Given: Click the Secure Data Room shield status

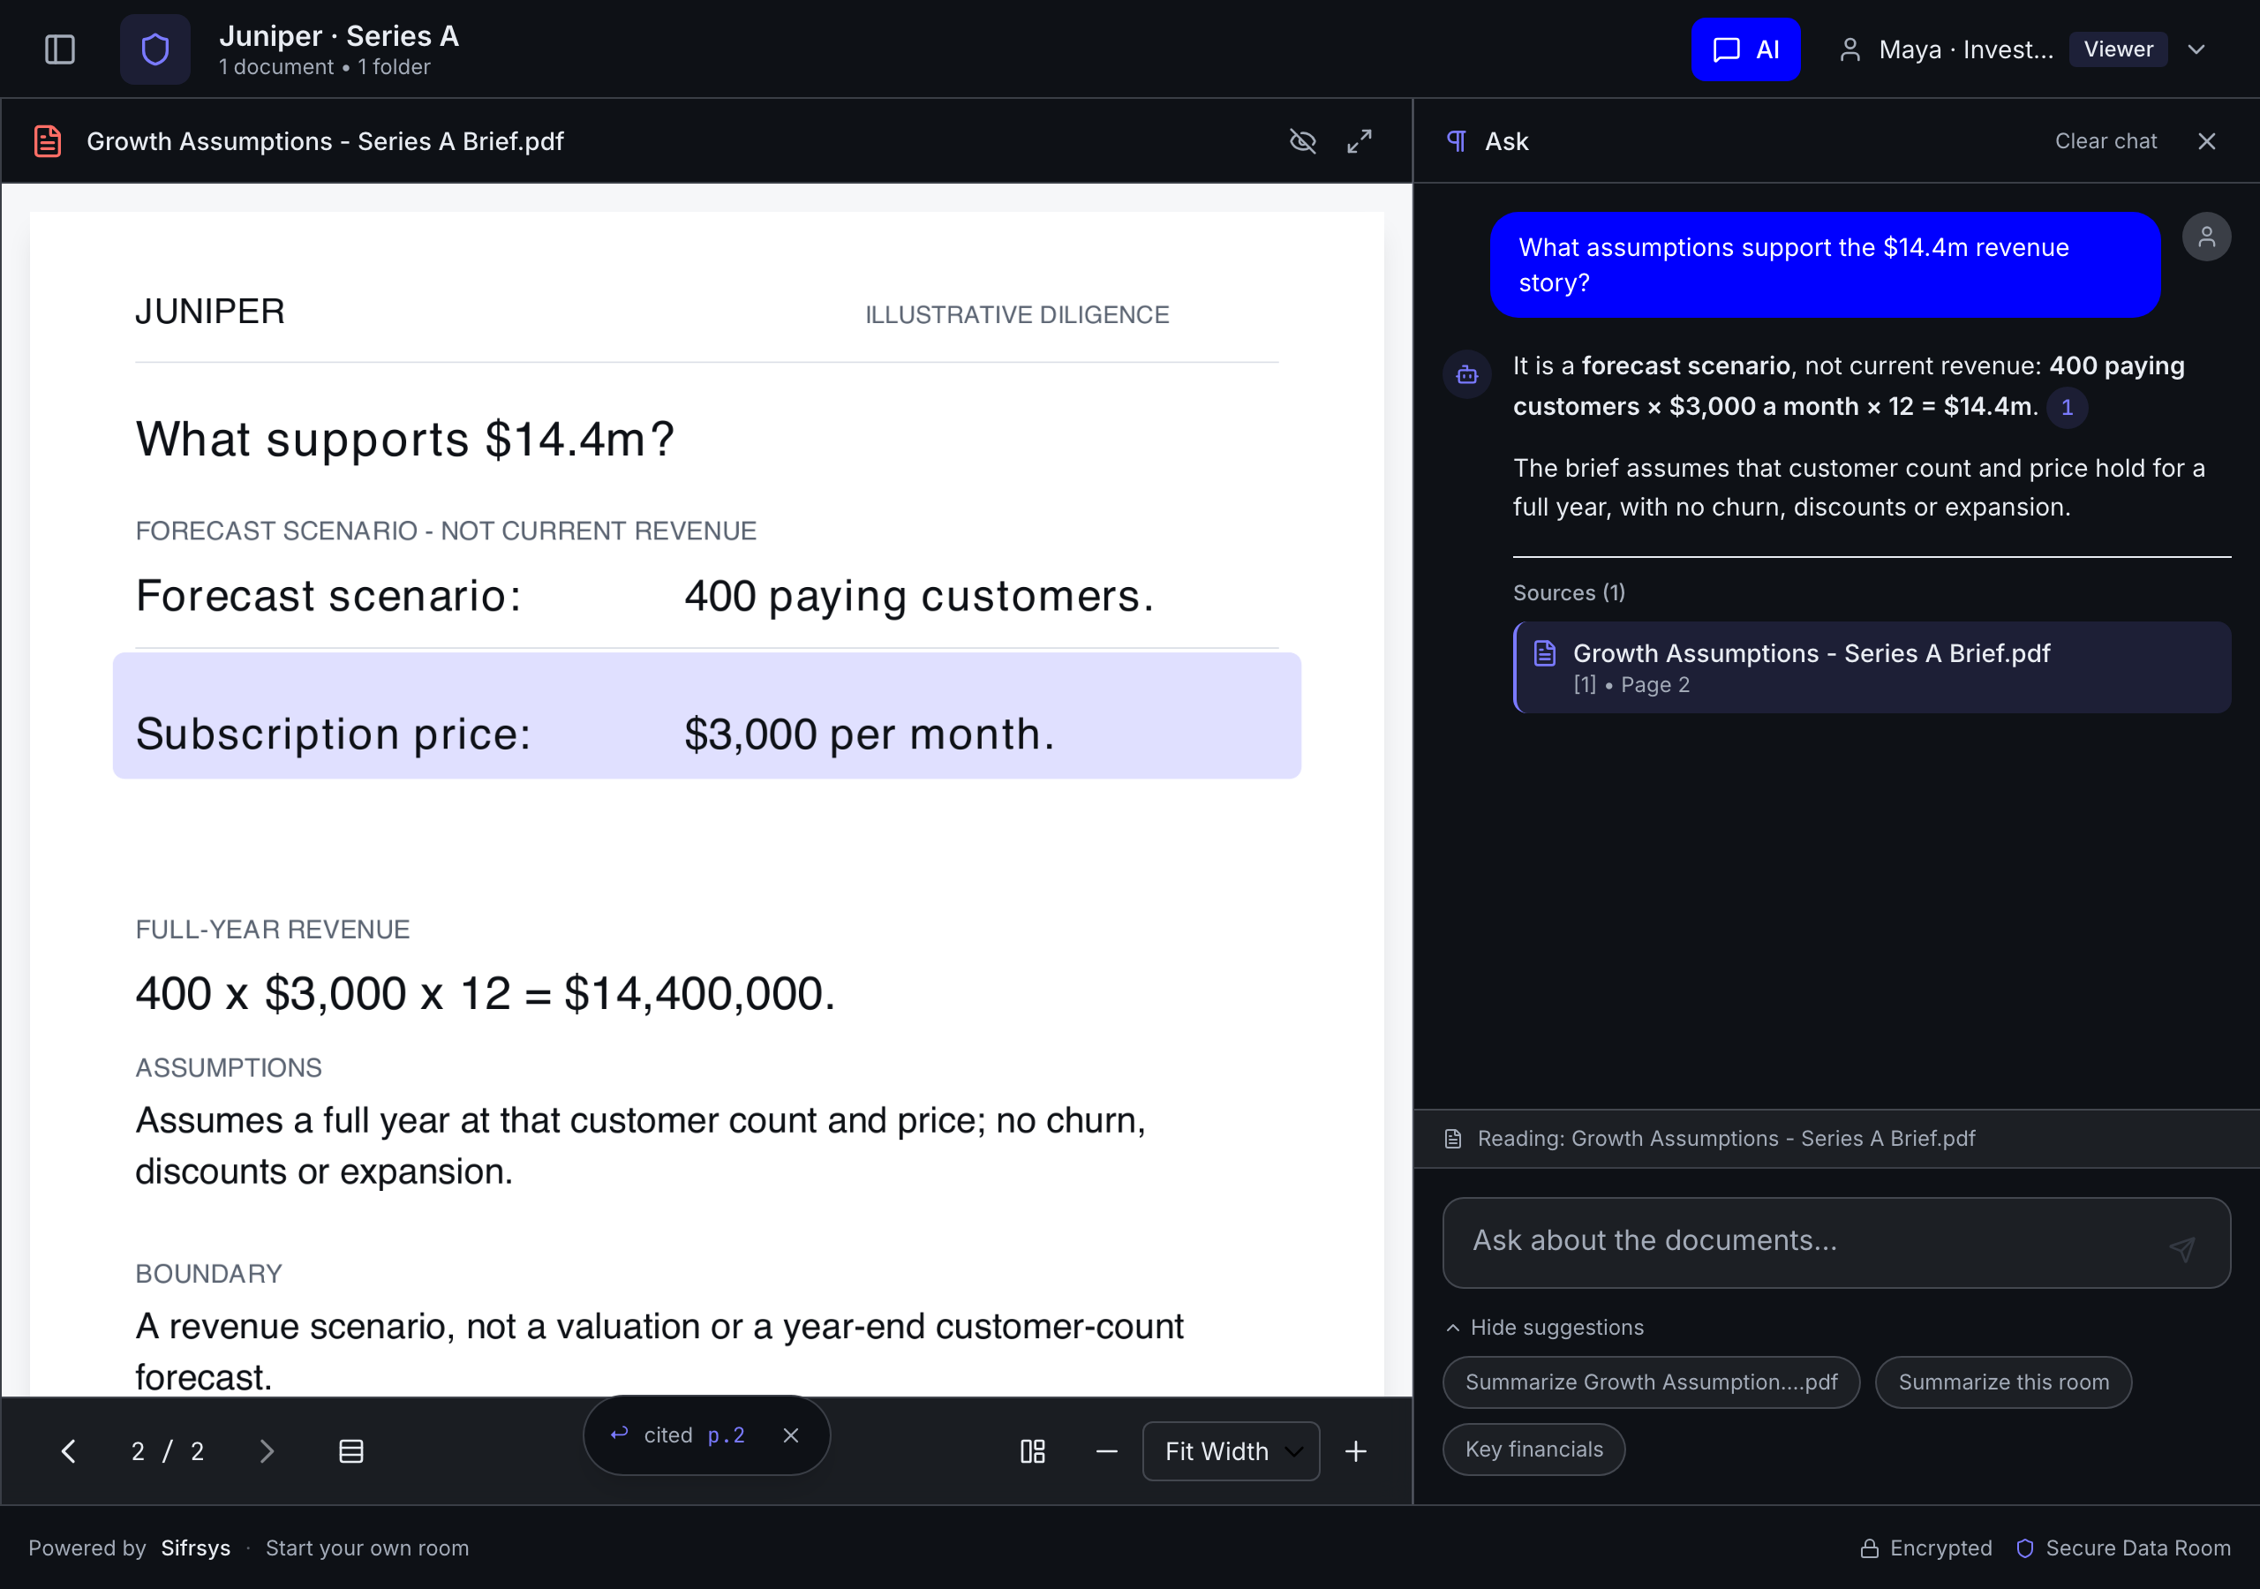Looking at the screenshot, I should tap(2123, 1547).
